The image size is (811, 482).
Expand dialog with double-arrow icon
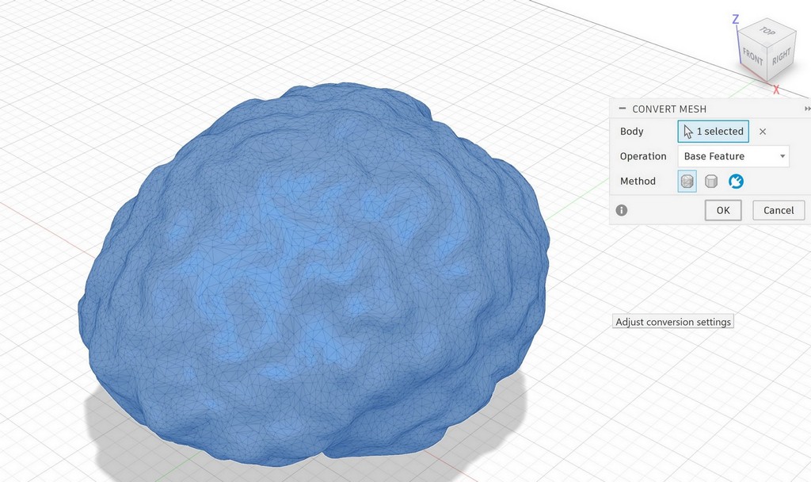coord(807,109)
